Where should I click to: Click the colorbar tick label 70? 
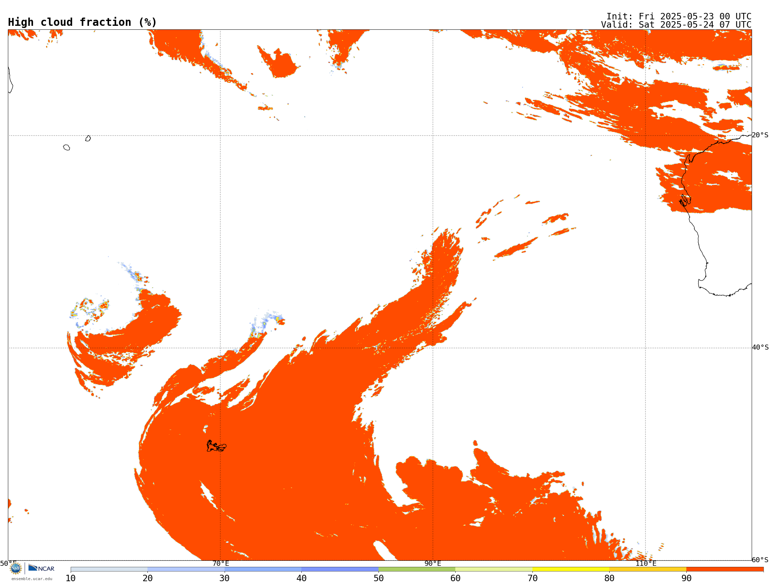tap(532, 578)
